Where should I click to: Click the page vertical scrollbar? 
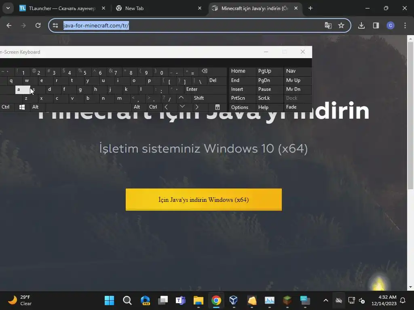pyautogui.click(x=410, y=115)
